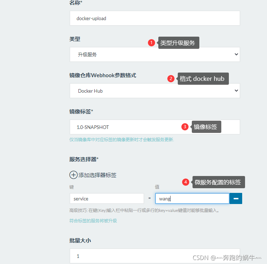The height and width of the screenshot is (264, 267).
Task: Click the plus icon for 添加选择器标签
Action: click(x=73, y=175)
